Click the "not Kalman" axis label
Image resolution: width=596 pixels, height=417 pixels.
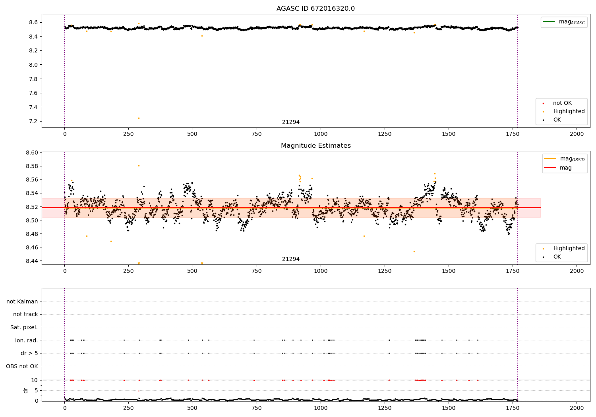[x=22, y=301]
